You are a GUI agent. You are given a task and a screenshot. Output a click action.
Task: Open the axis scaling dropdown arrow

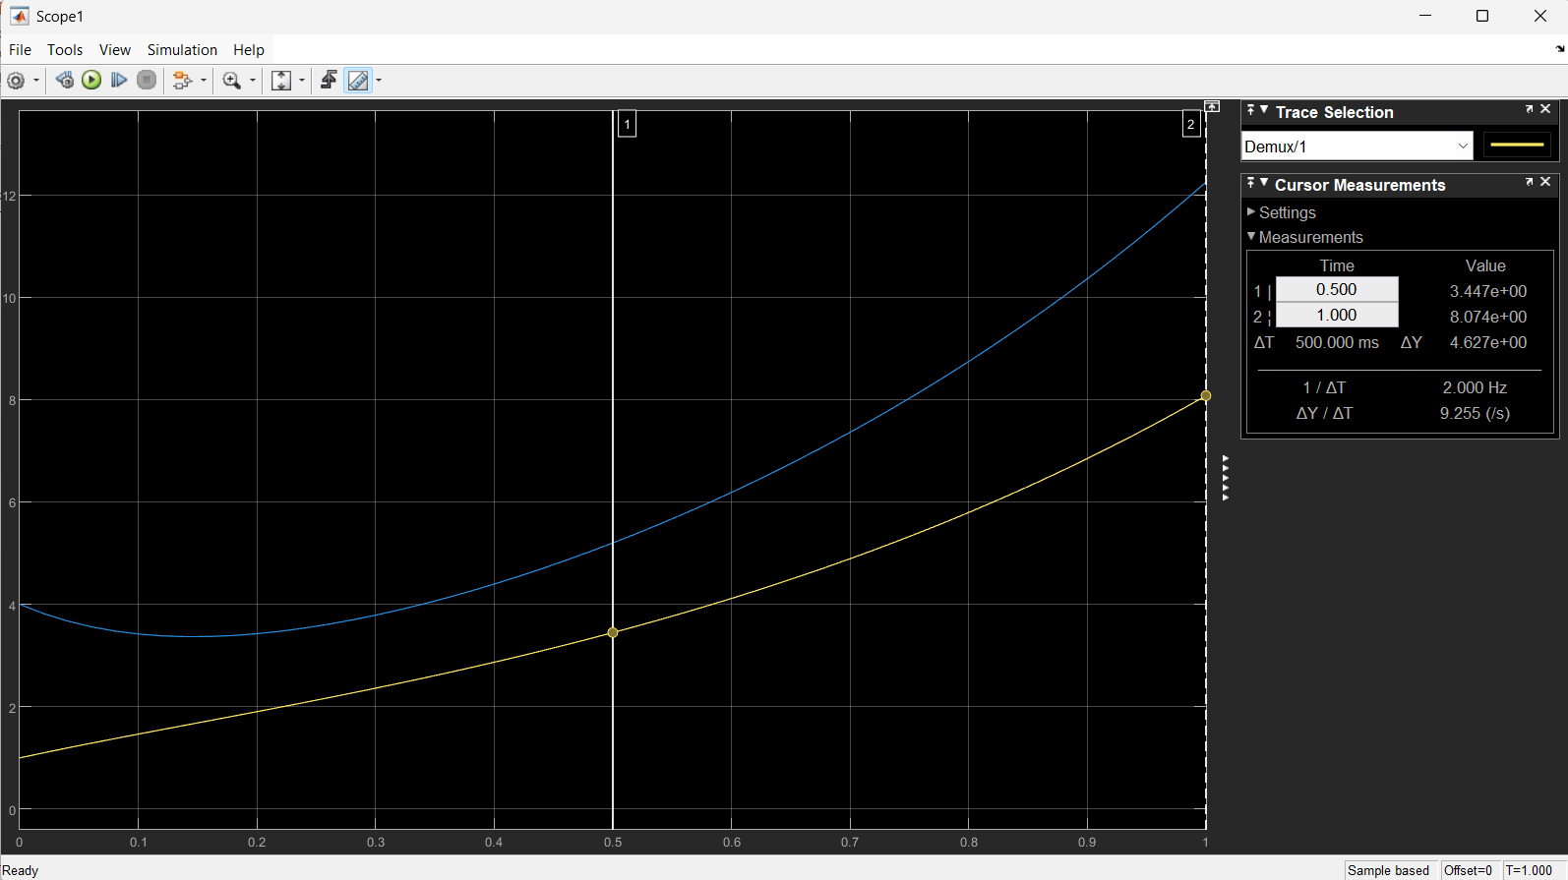pyautogui.click(x=302, y=81)
